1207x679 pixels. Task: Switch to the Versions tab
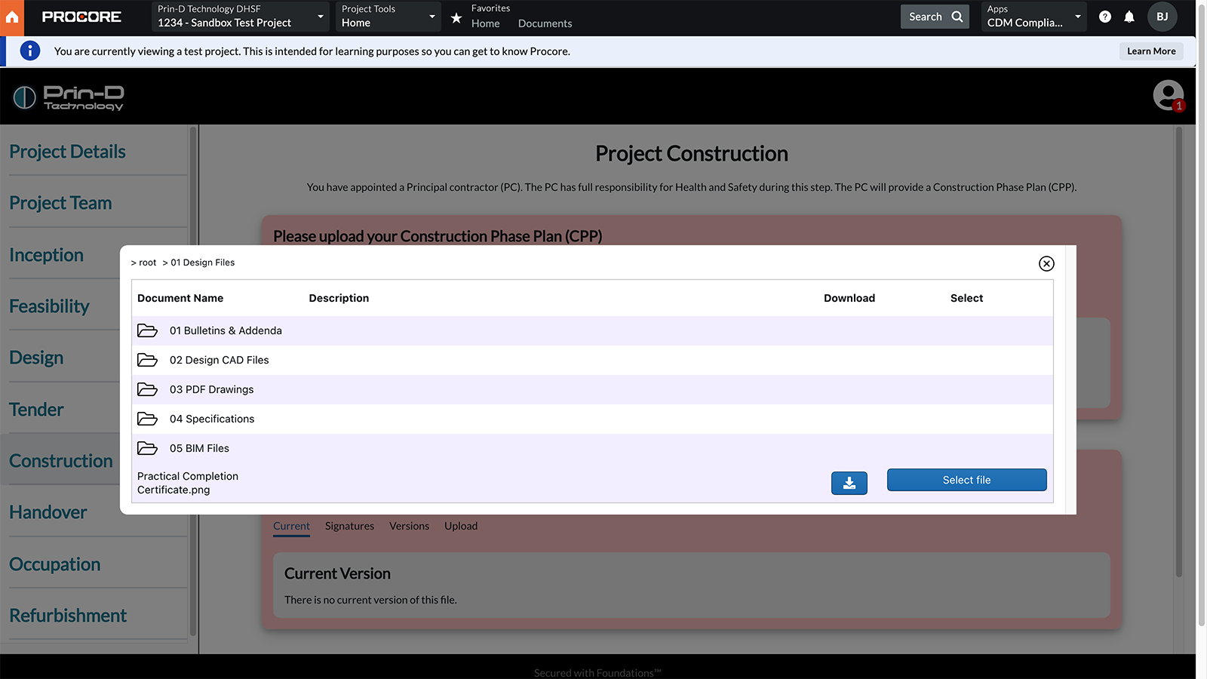click(x=409, y=526)
